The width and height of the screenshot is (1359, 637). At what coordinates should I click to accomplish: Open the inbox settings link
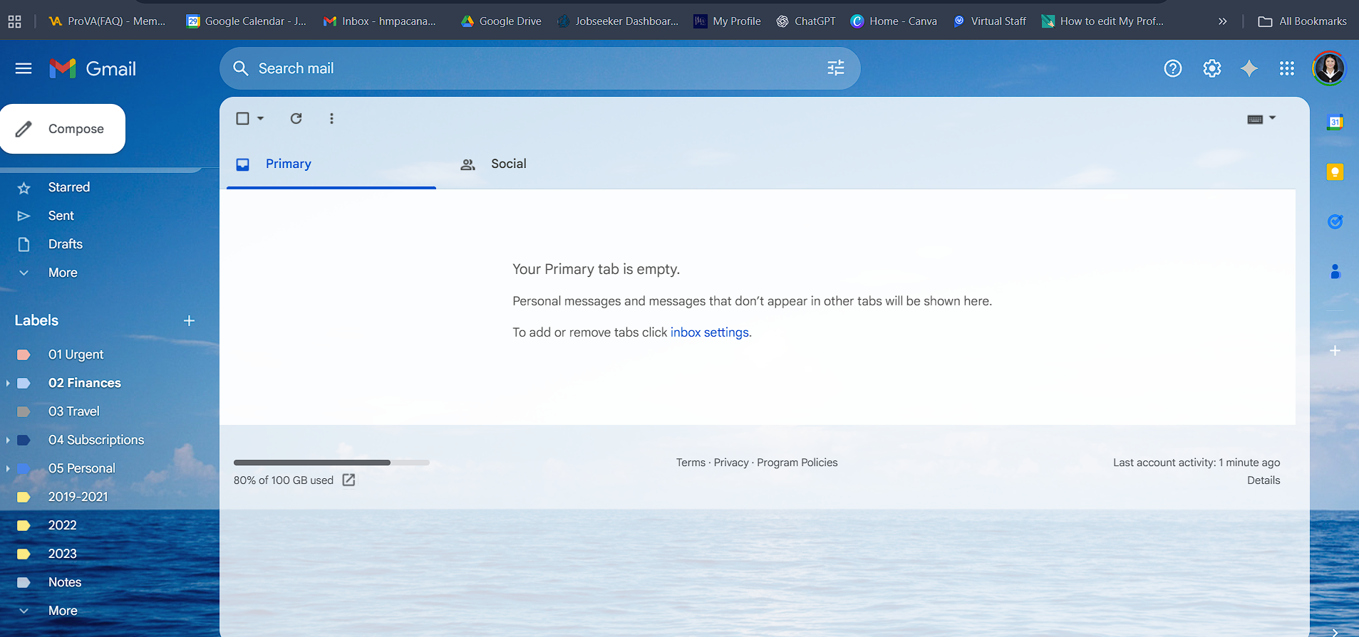pyautogui.click(x=709, y=332)
